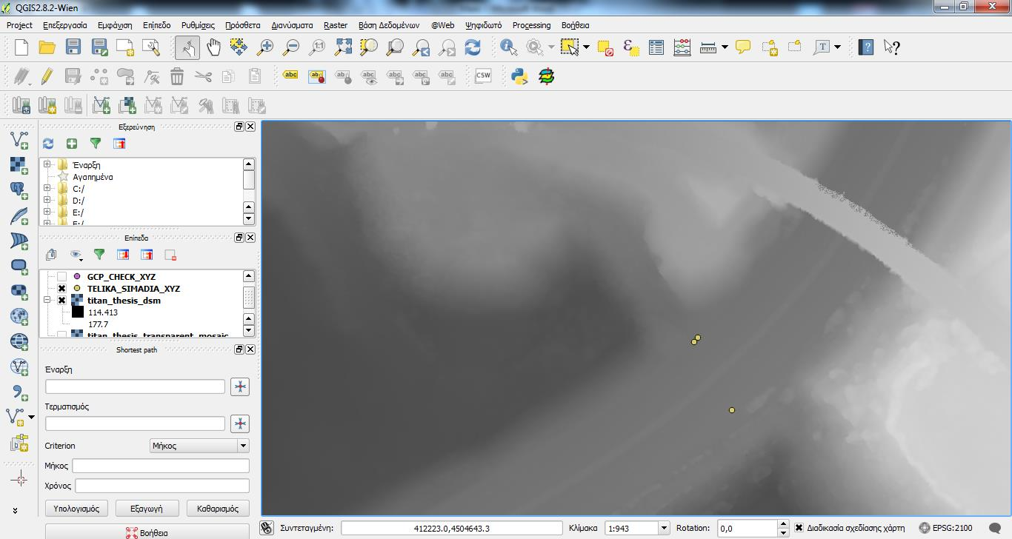Viewport: 1012px width, 539px height.
Task: Toggle visibility of TELIKA_SIMADIA_XYZ layer
Action: (62, 289)
